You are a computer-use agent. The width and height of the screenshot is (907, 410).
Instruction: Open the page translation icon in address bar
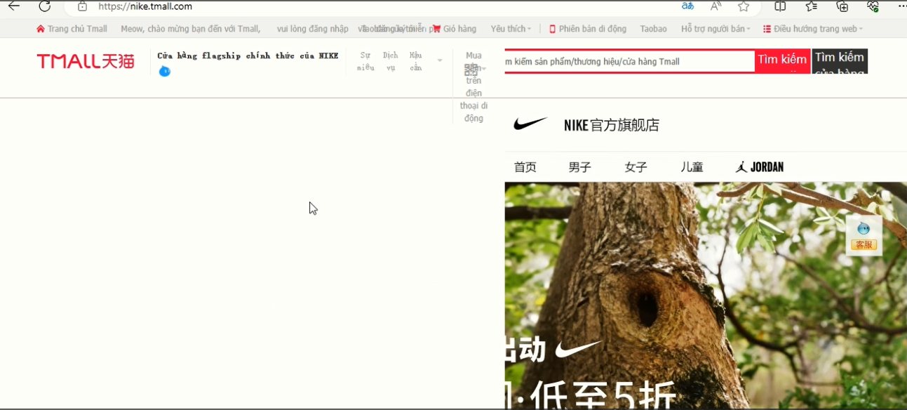click(x=687, y=6)
